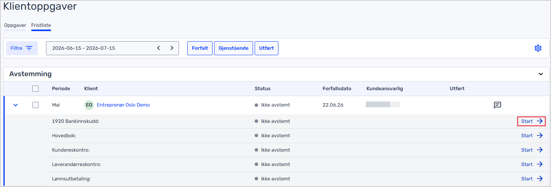Filter by Forfalt tasks
The width and height of the screenshot is (551, 187).
pos(200,48)
